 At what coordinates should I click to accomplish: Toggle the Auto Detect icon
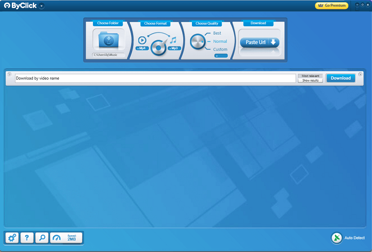(336, 238)
